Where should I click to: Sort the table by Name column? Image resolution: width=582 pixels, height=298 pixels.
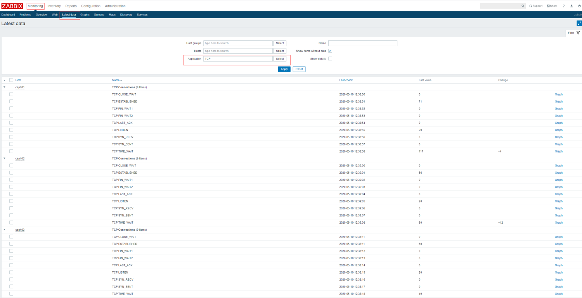[117, 80]
